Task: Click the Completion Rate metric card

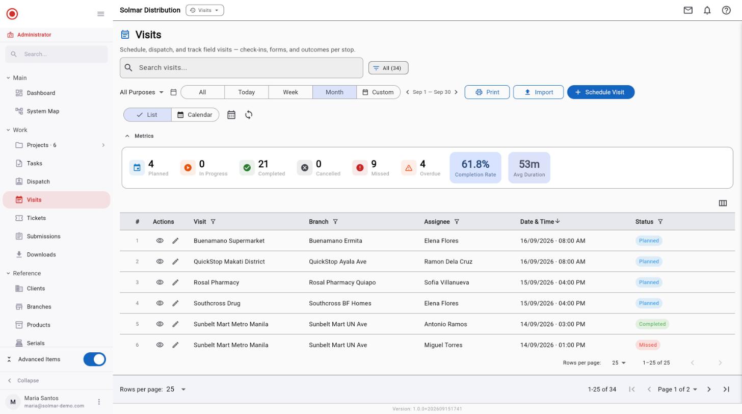Action: (475, 168)
